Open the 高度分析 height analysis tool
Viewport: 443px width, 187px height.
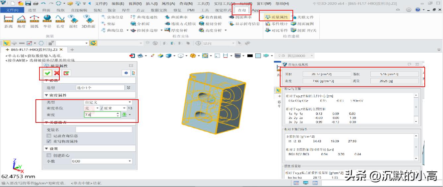211,30
